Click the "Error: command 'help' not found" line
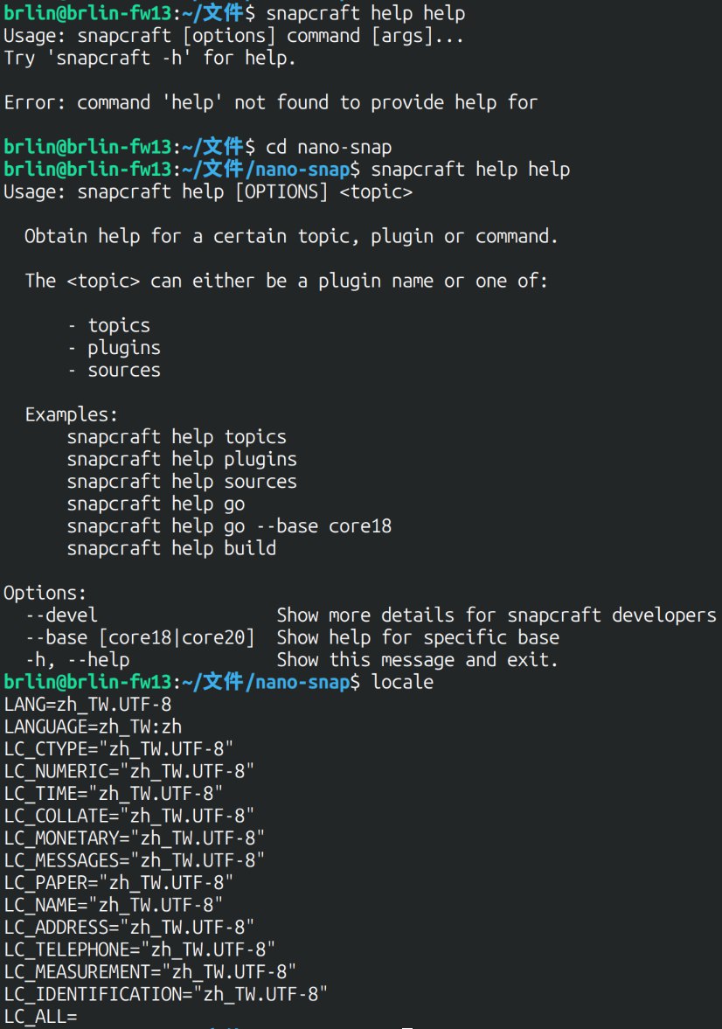 [270, 102]
